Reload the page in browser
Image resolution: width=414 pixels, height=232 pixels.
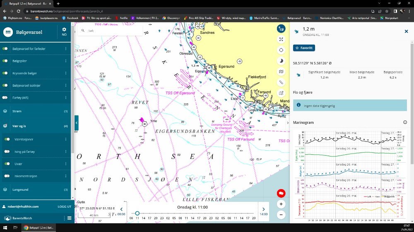click(x=19, y=11)
